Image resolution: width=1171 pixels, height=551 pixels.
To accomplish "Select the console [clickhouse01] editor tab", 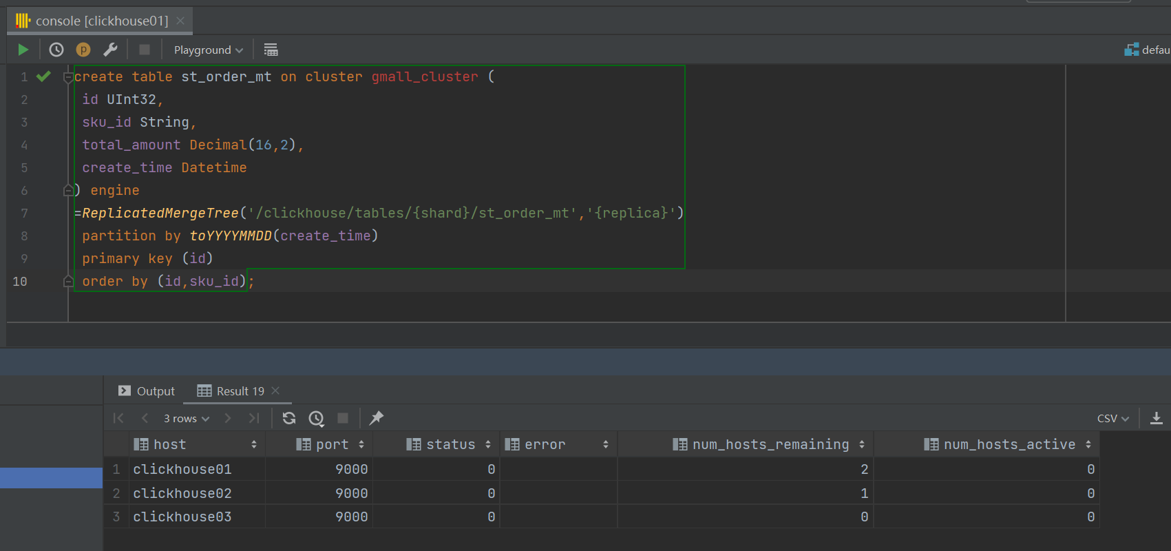I will point(101,21).
